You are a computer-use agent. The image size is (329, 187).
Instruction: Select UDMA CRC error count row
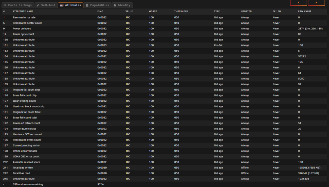pos(164,156)
